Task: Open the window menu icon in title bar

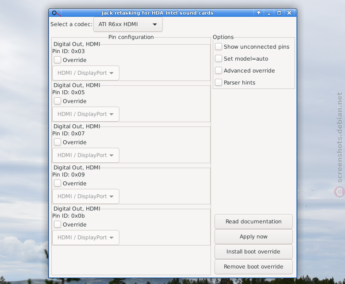Action: coord(56,13)
